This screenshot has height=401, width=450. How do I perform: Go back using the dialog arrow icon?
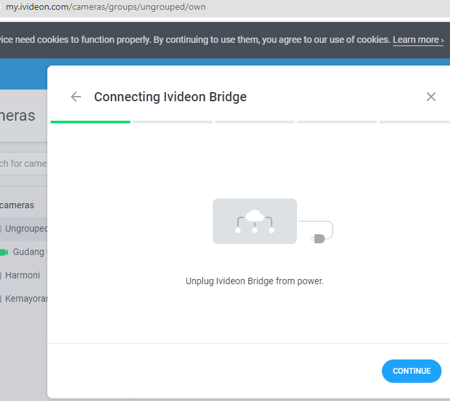tap(76, 97)
